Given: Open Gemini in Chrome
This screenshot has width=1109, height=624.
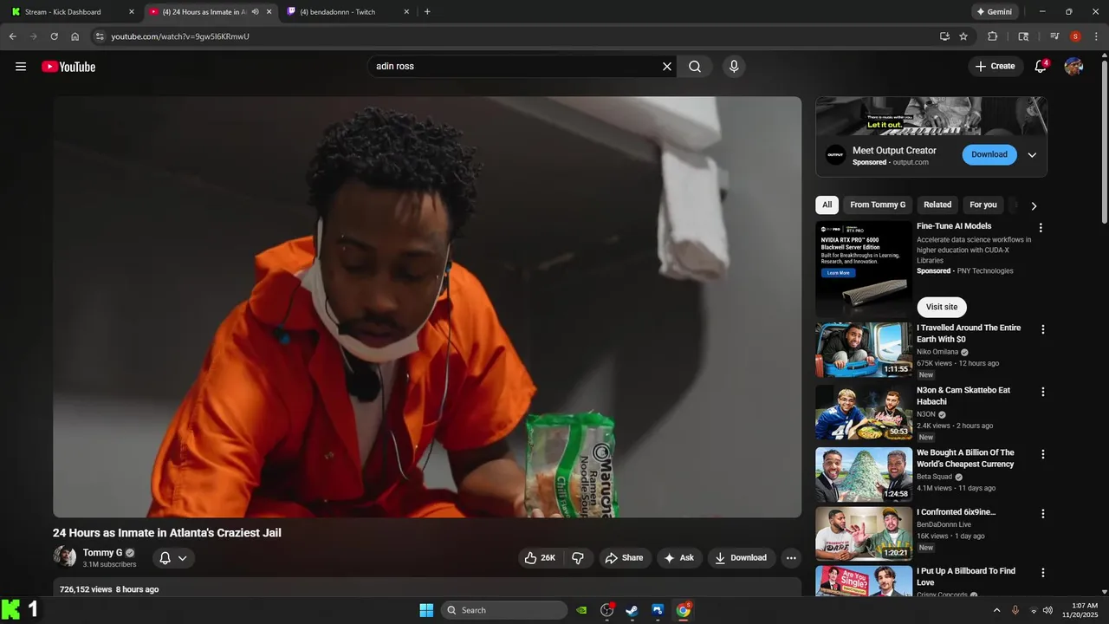Looking at the screenshot, I should (994, 12).
